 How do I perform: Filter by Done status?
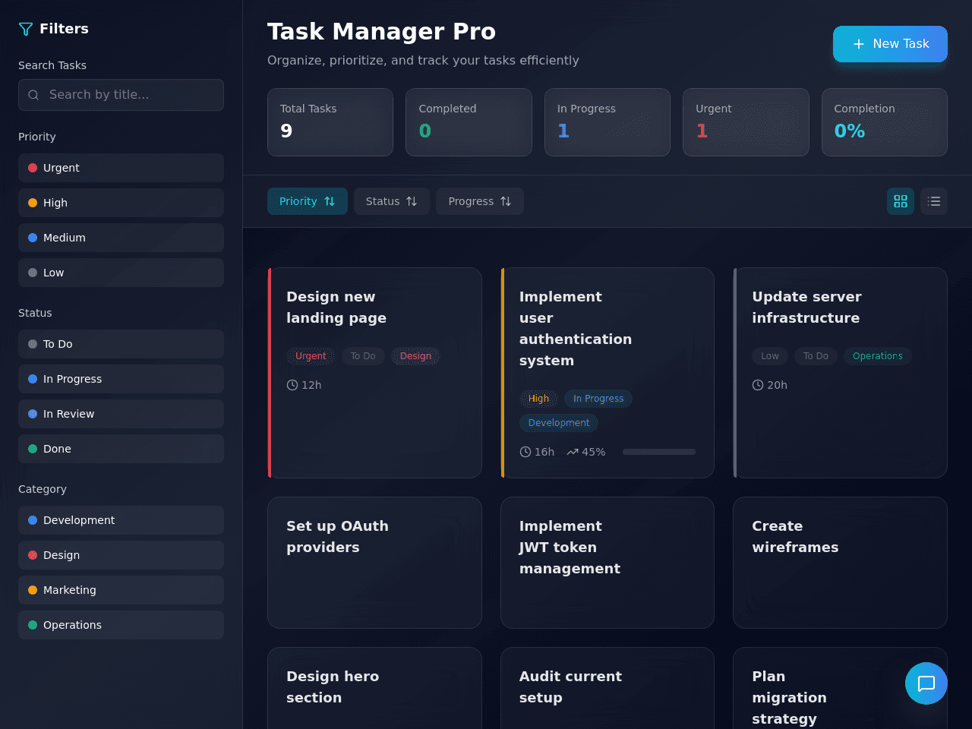pyautogui.click(x=121, y=449)
